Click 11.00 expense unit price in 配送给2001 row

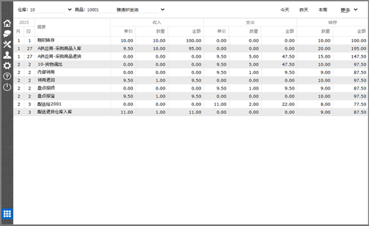coord(220,104)
